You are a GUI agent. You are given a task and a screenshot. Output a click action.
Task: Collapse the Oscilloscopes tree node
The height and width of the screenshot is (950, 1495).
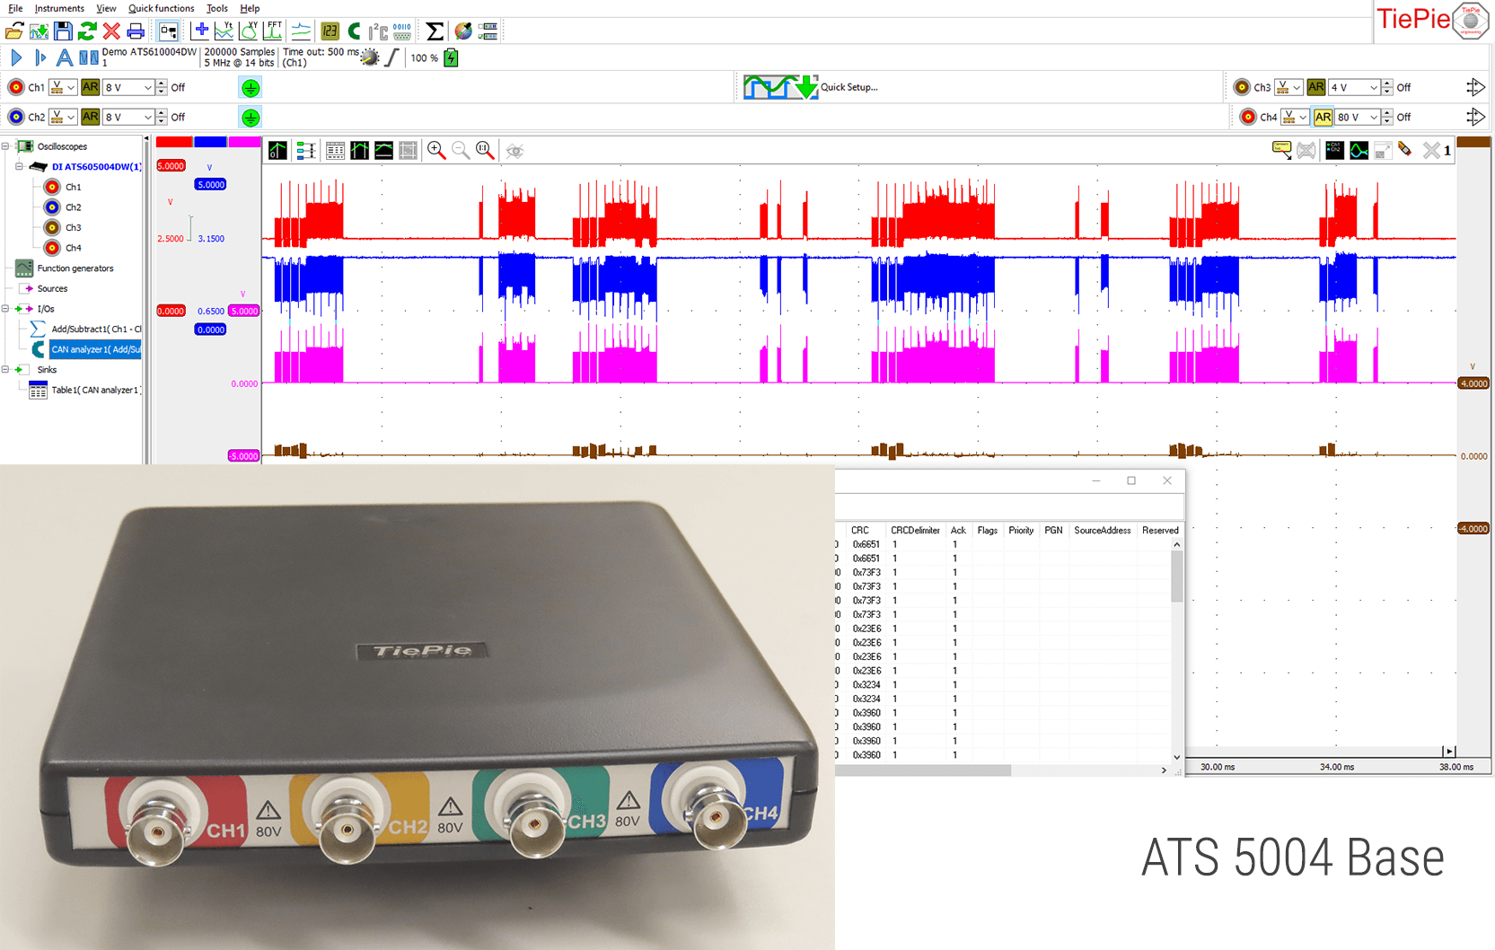point(5,146)
